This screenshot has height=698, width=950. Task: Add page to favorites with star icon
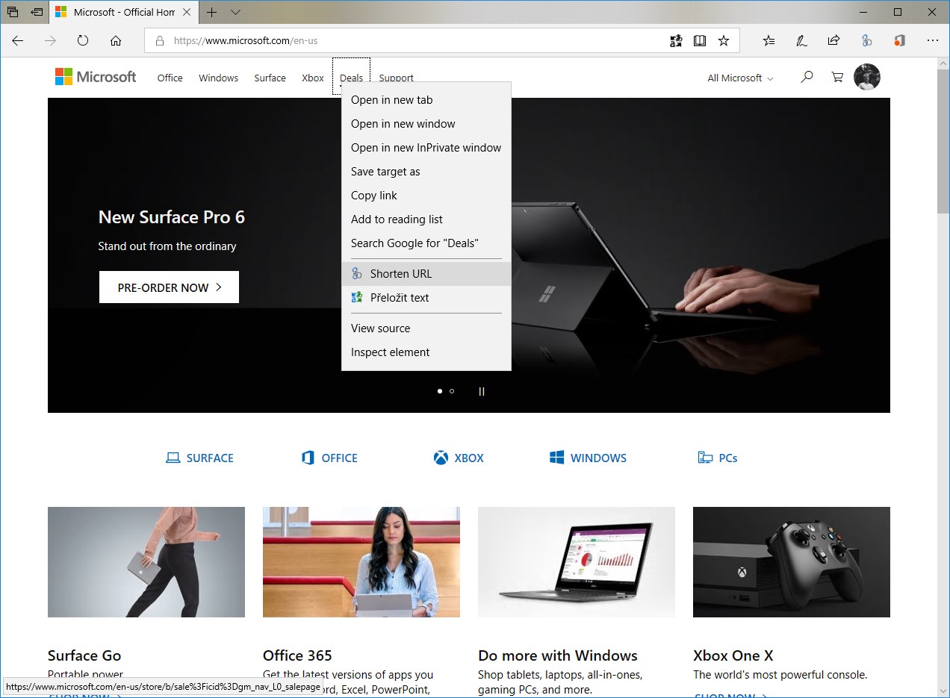[724, 41]
